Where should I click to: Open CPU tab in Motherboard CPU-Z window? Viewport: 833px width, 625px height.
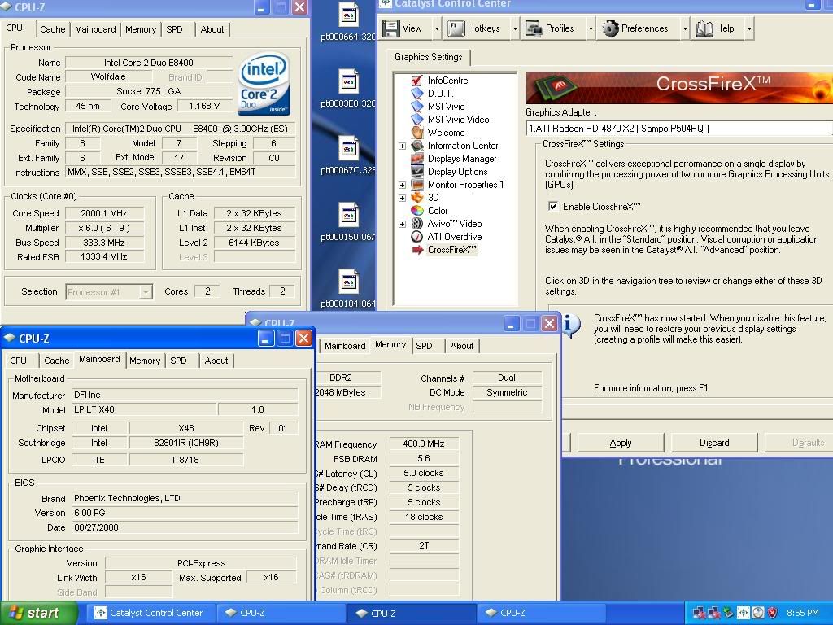tap(18, 361)
